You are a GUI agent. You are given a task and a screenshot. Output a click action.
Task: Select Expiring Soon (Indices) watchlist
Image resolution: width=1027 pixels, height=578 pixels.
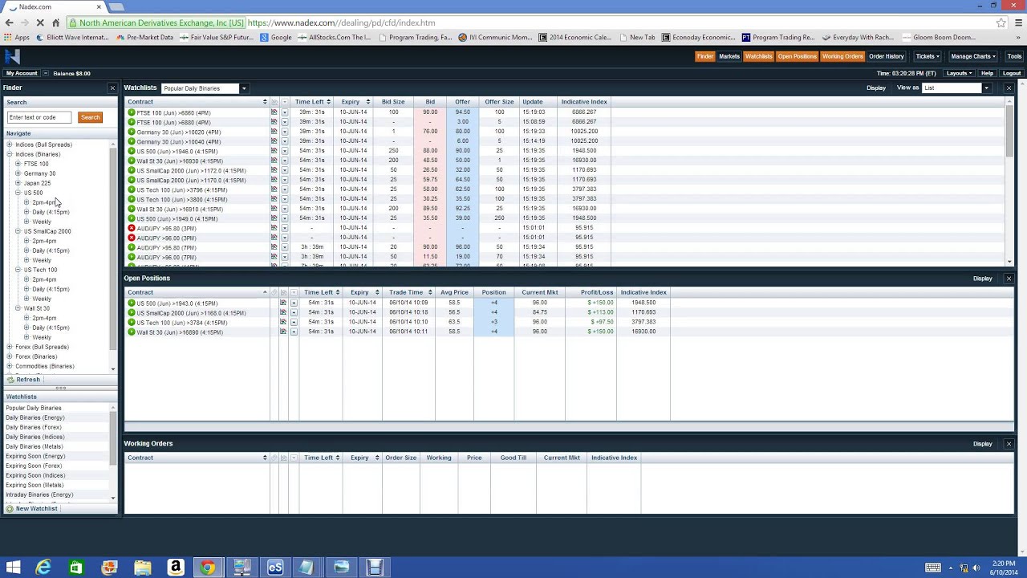click(x=35, y=475)
